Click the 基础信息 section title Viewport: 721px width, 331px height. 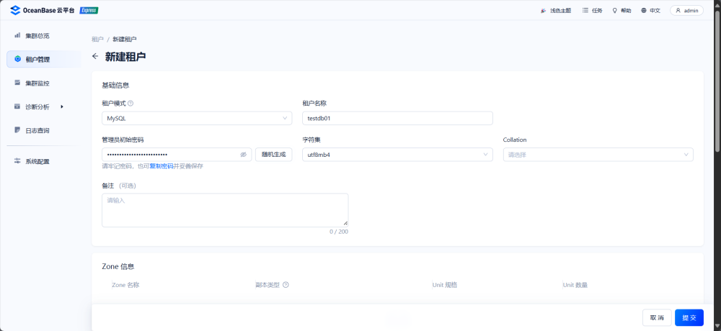(x=115, y=85)
